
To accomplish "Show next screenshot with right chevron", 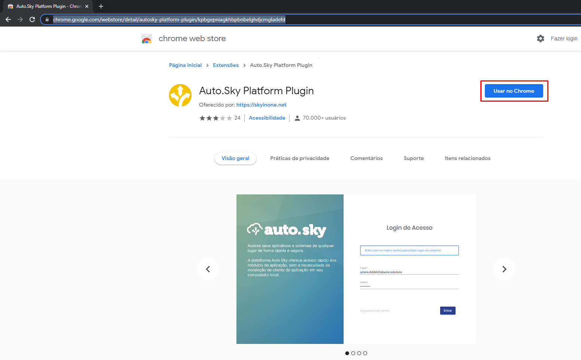I will coord(504,269).
